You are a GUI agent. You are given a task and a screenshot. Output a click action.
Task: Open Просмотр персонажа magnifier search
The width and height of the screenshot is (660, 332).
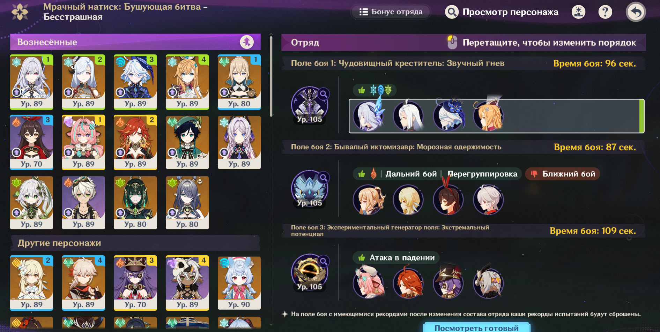[x=452, y=12]
